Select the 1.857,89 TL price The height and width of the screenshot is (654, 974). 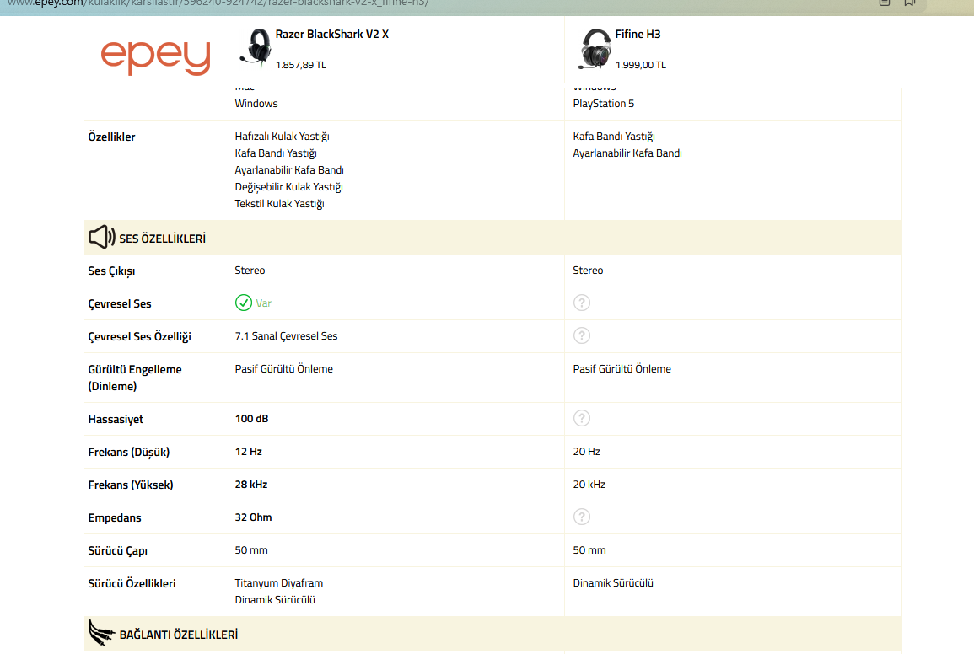301,65
